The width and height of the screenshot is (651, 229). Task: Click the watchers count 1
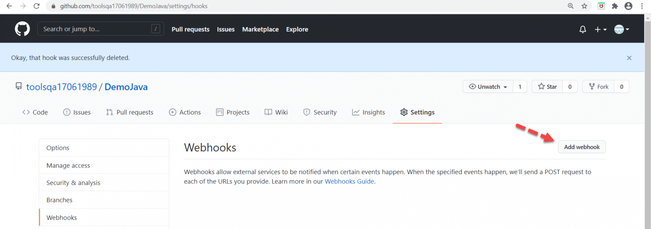tap(520, 87)
